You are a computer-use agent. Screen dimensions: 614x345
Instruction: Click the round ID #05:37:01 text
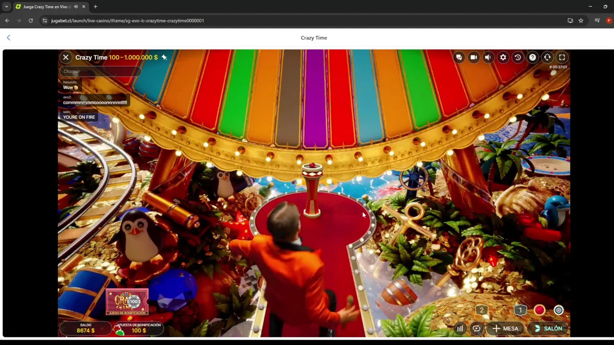coord(557,67)
